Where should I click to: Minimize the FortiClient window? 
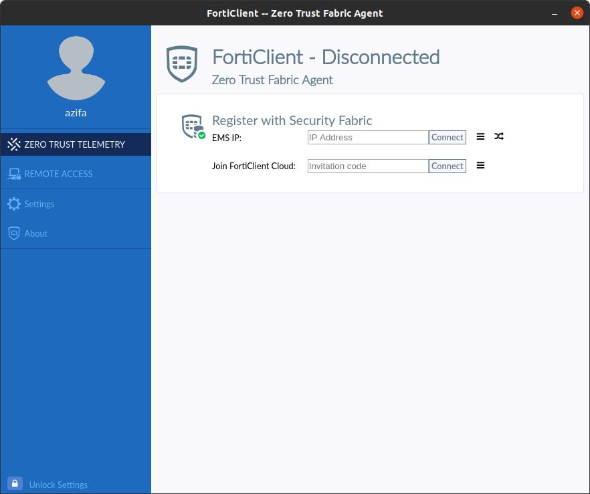click(x=555, y=13)
